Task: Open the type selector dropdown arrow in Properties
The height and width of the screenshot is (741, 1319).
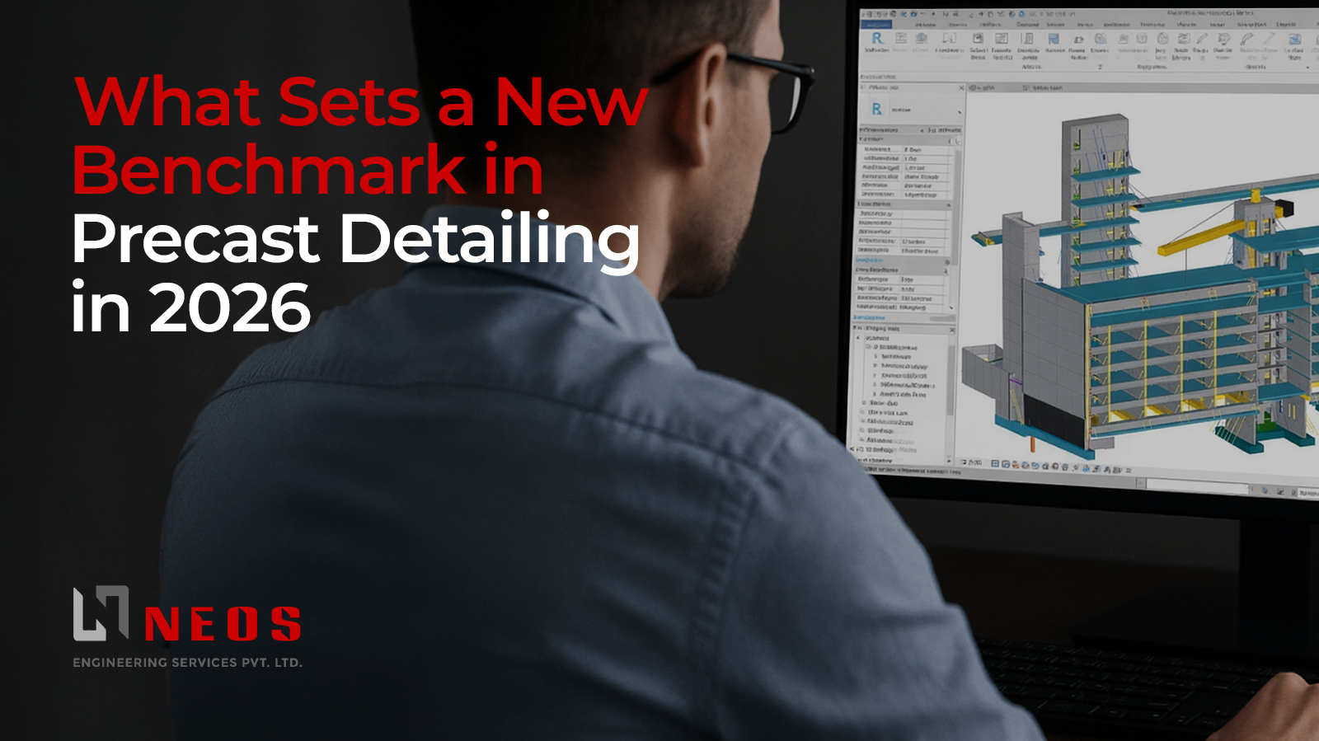Action: pyautogui.click(x=959, y=111)
